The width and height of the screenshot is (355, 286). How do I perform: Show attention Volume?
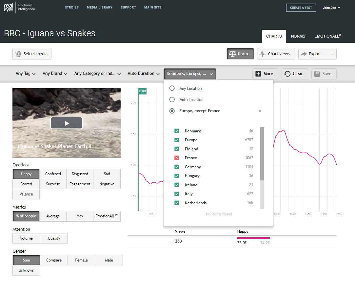pyautogui.click(x=26, y=238)
